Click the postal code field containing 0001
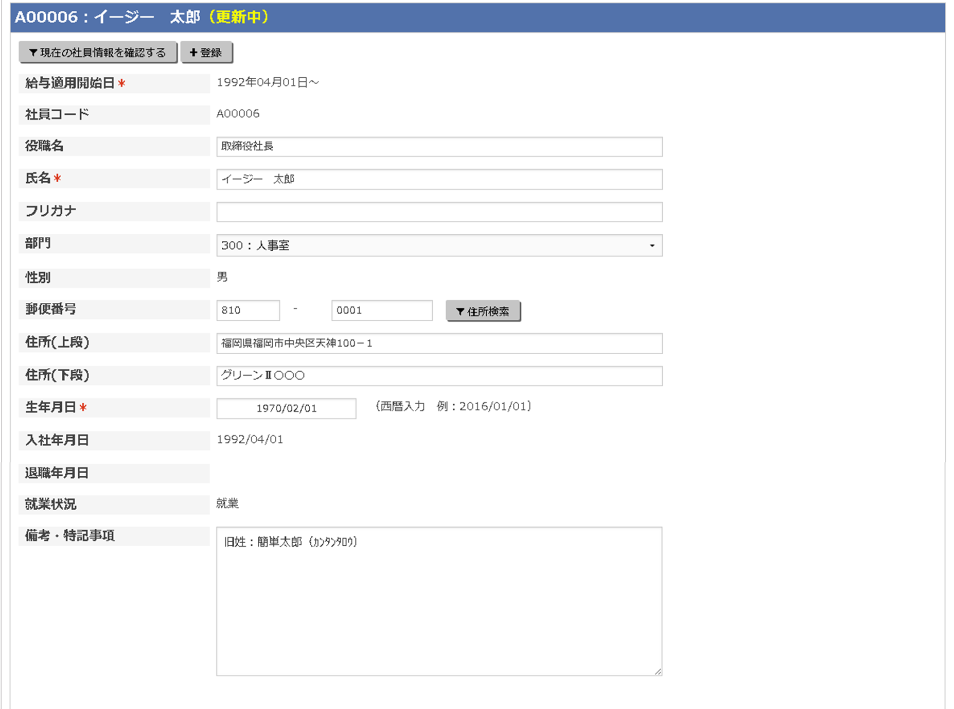This screenshot has height=709, width=954. coord(381,310)
